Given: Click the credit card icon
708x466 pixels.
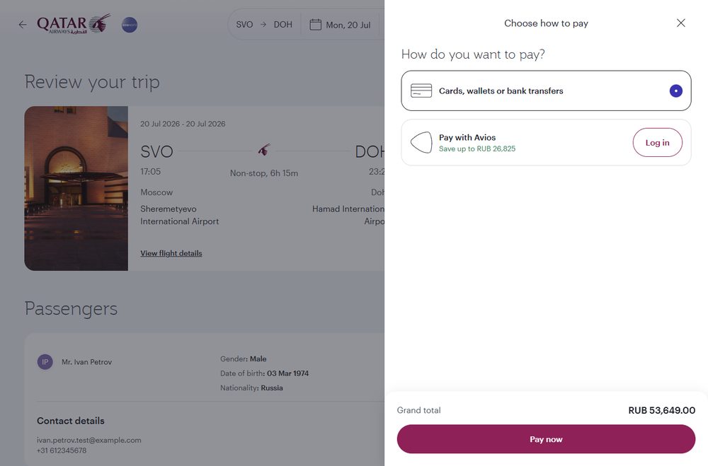Looking at the screenshot, I should pos(421,91).
